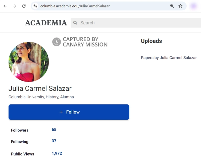The width and height of the screenshot is (201, 167).
Task: Open the browser profile avatar
Action: click(x=193, y=6)
